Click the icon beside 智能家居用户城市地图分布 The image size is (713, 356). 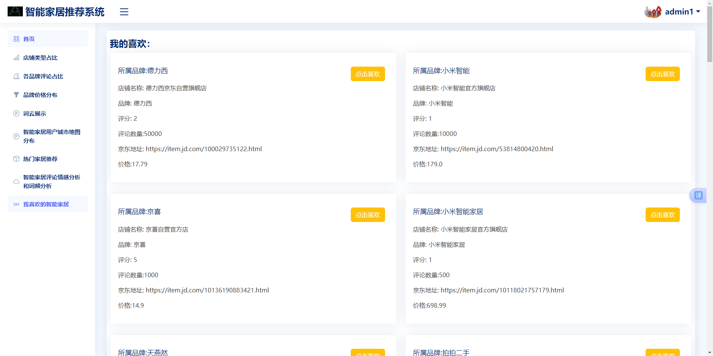(16, 136)
